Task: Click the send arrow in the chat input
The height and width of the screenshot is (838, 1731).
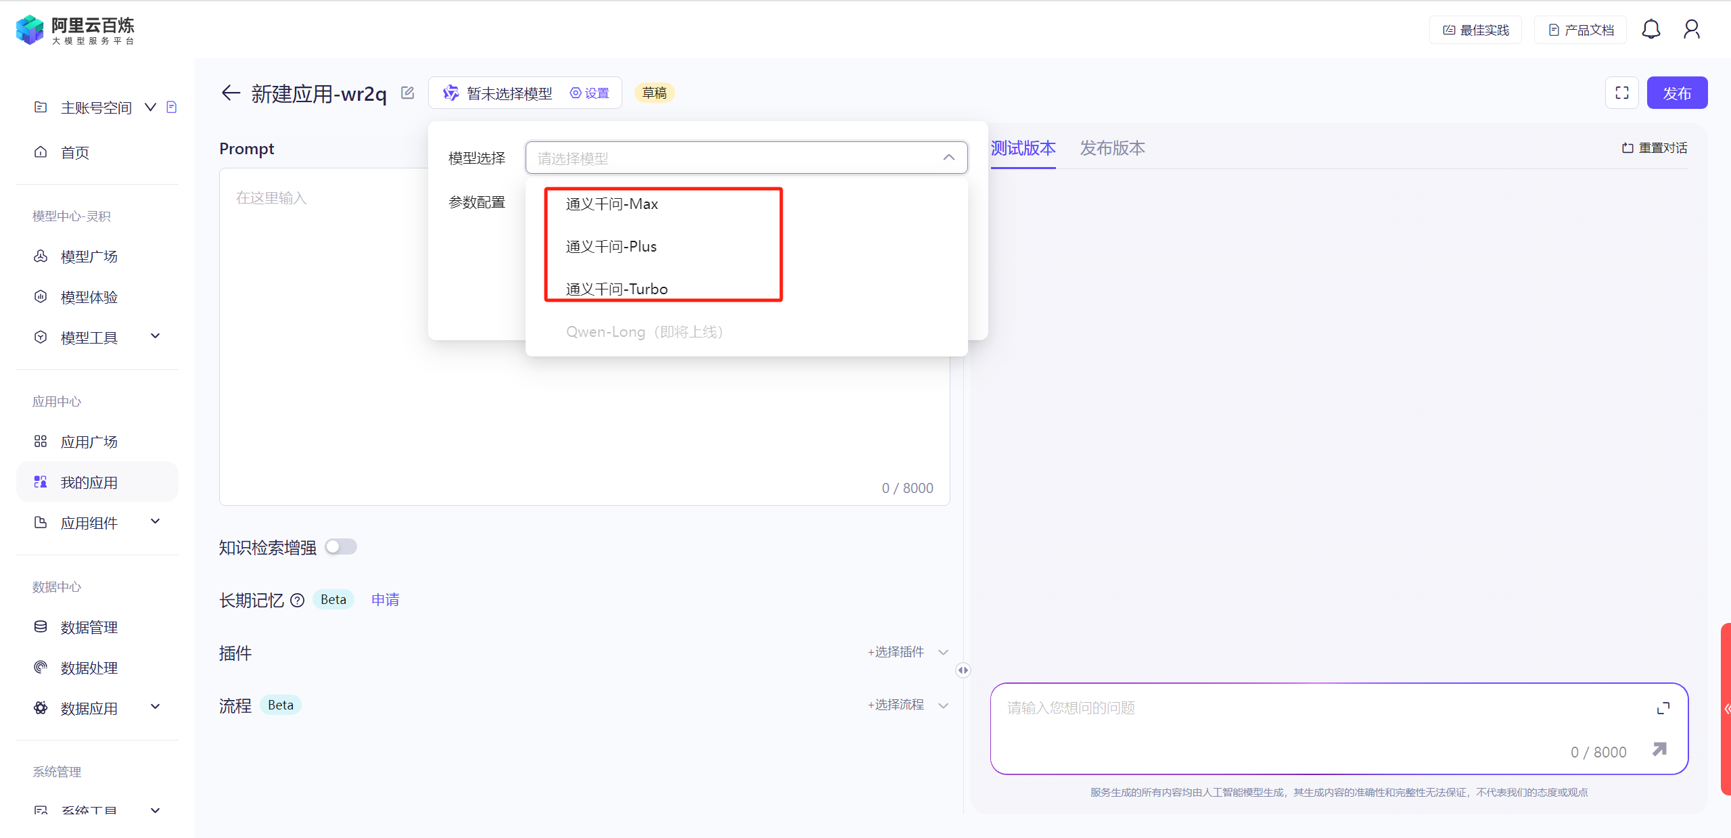Action: [1659, 749]
